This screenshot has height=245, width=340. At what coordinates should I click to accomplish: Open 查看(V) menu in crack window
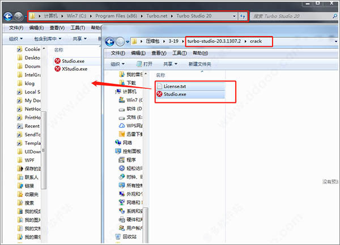[159, 53]
